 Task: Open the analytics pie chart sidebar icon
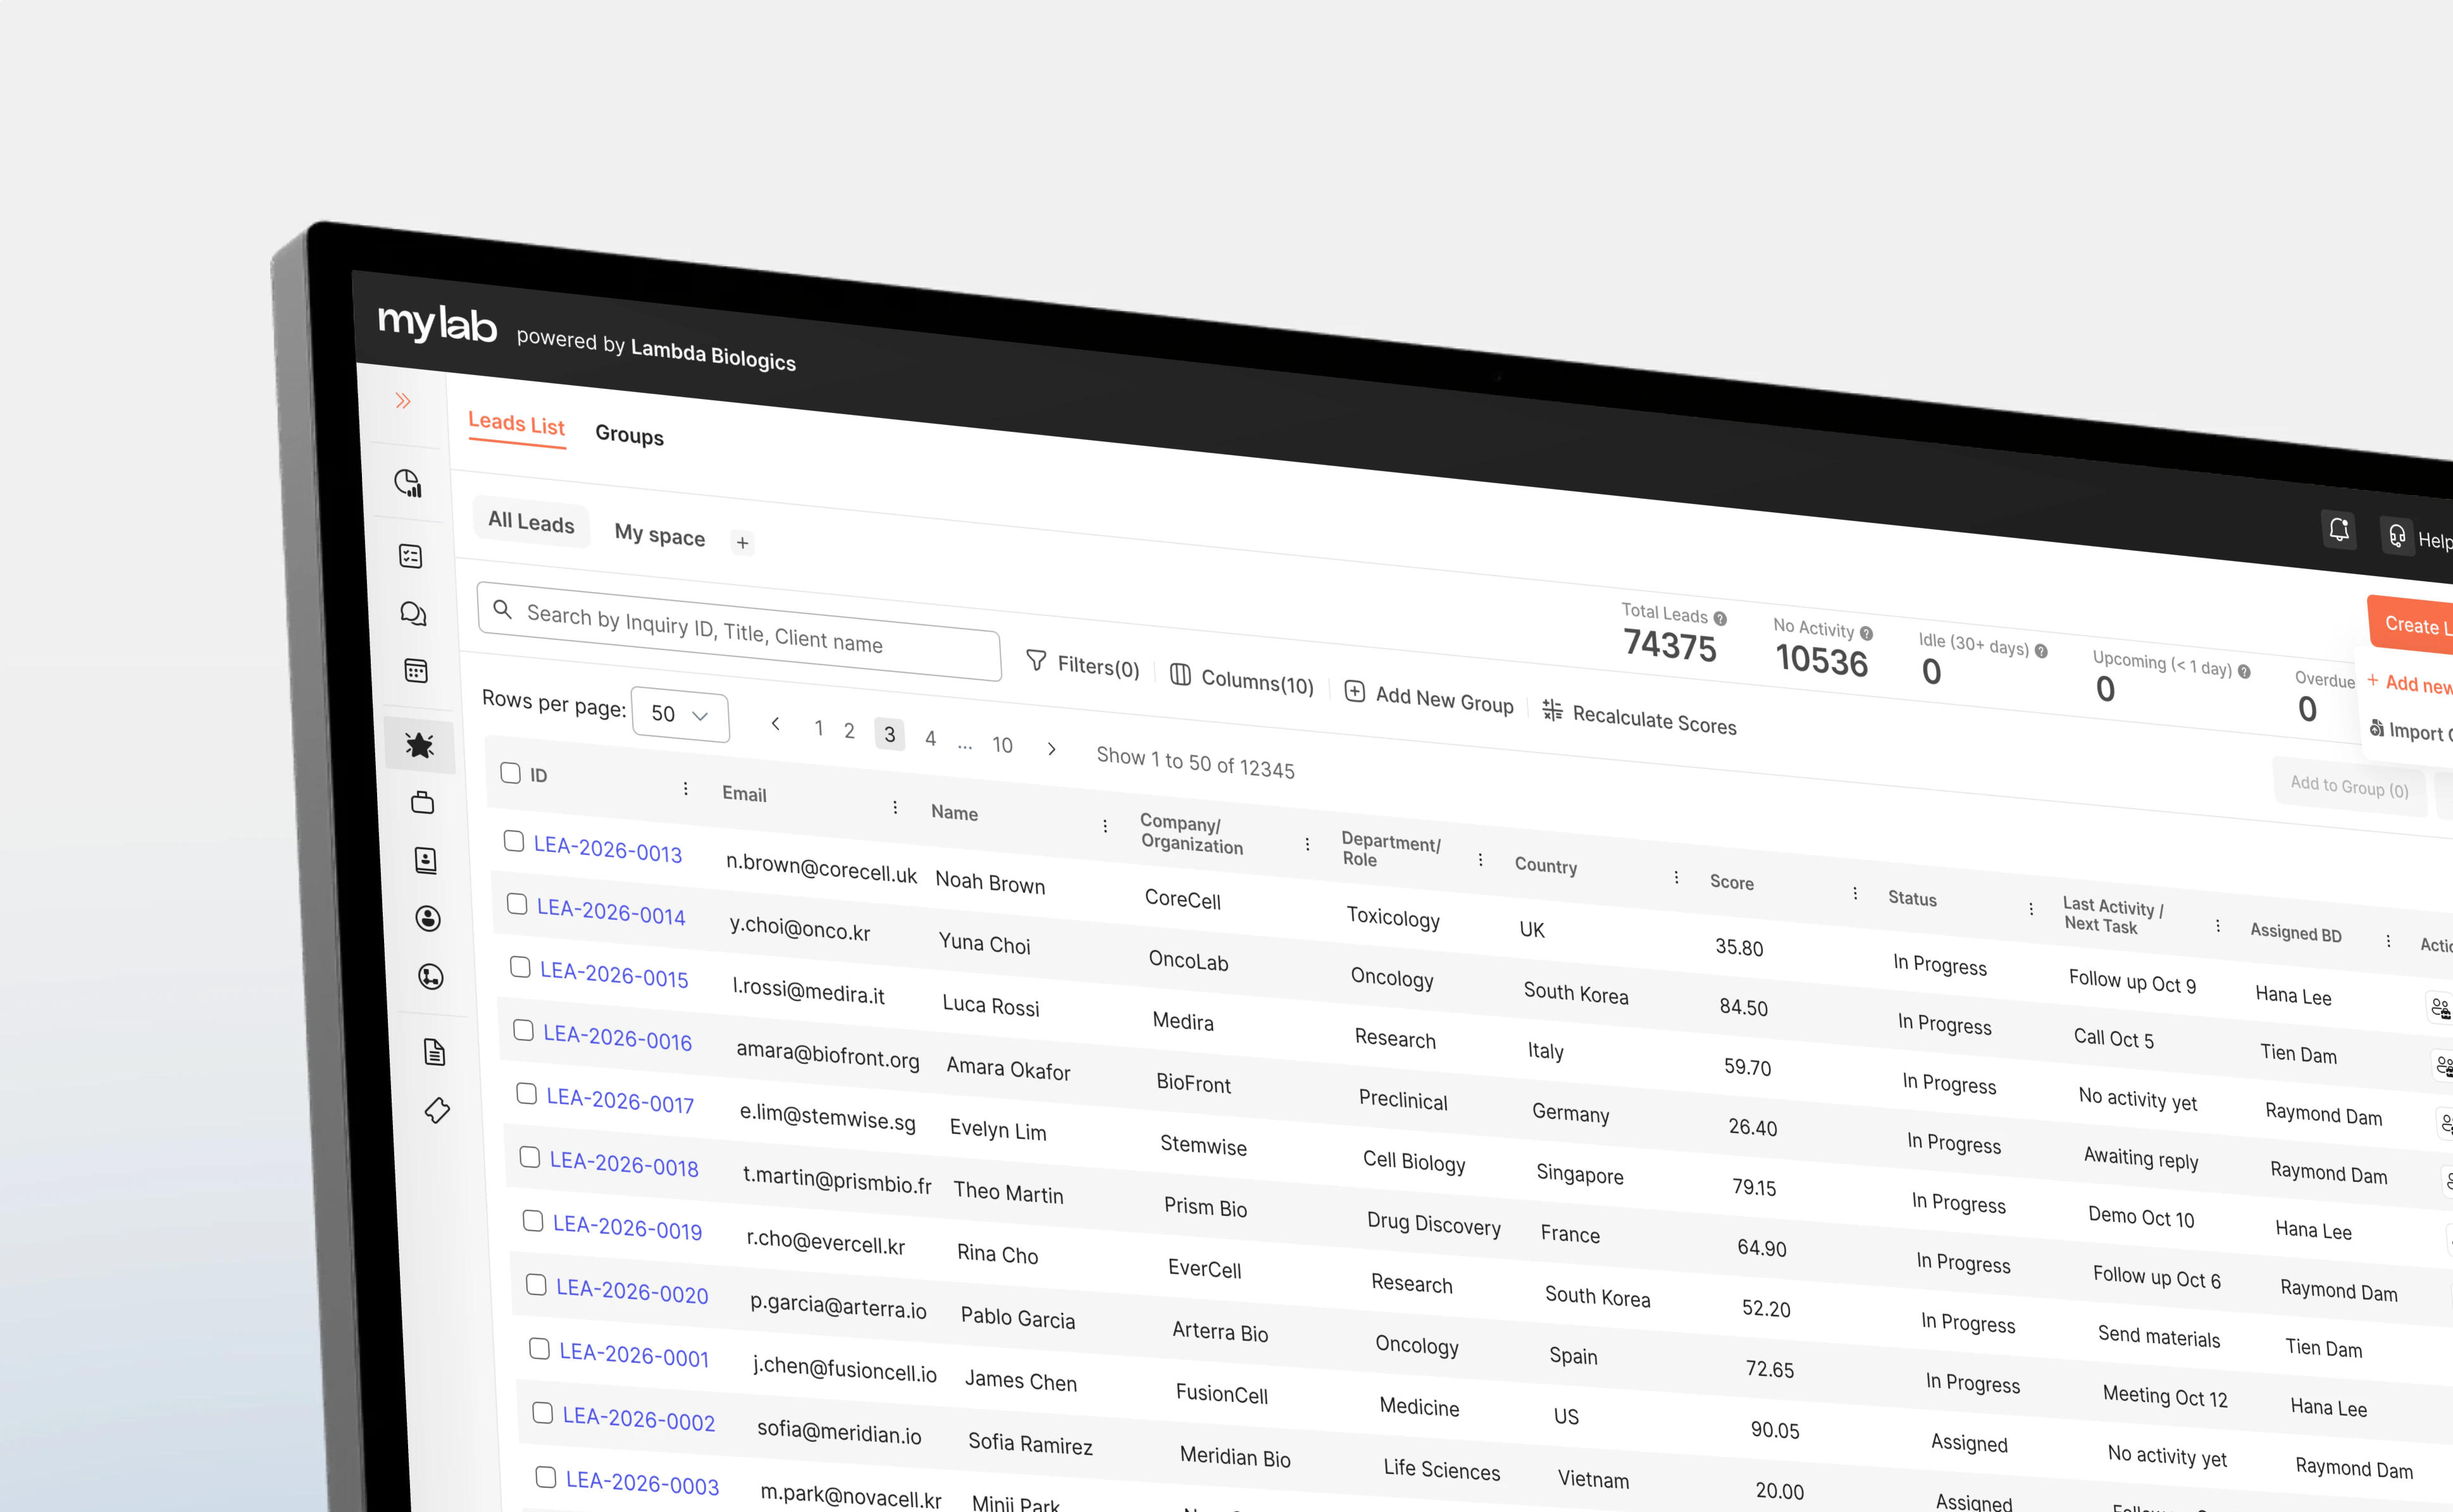(408, 483)
